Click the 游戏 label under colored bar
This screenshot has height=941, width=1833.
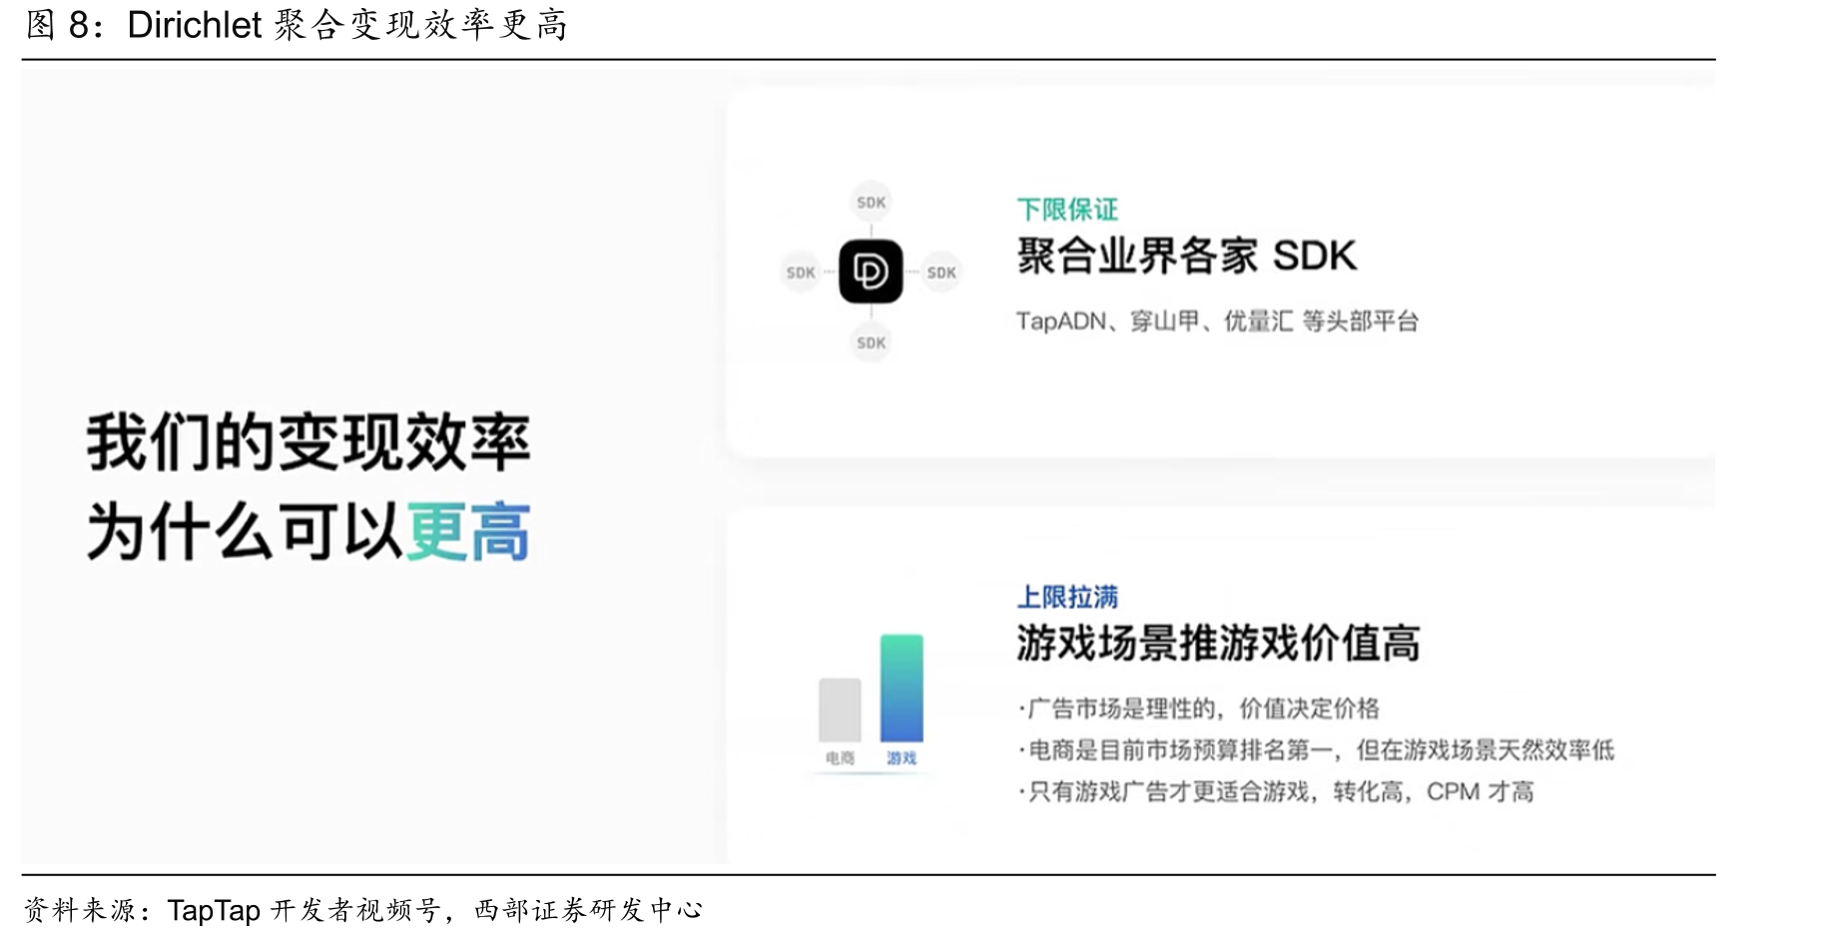coord(902,758)
